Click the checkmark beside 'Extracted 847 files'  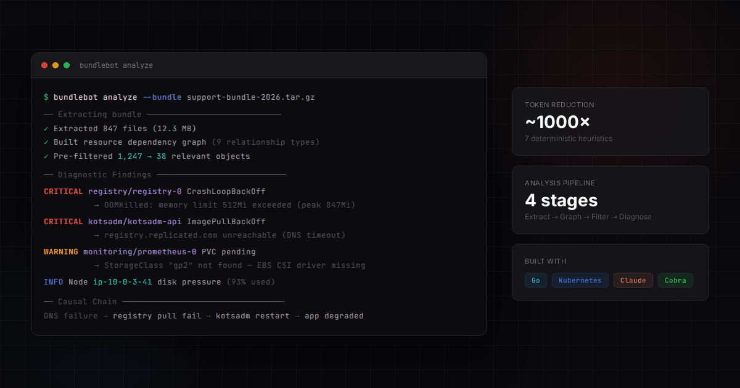(46, 129)
